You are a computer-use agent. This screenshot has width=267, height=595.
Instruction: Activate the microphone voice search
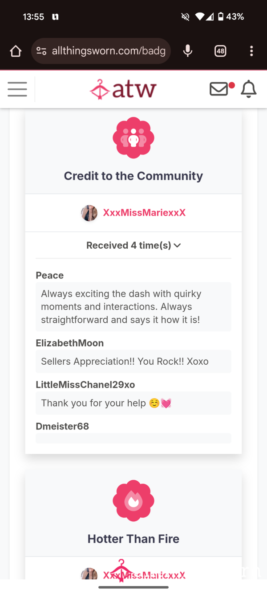pyautogui.click(x=188, y=51)
